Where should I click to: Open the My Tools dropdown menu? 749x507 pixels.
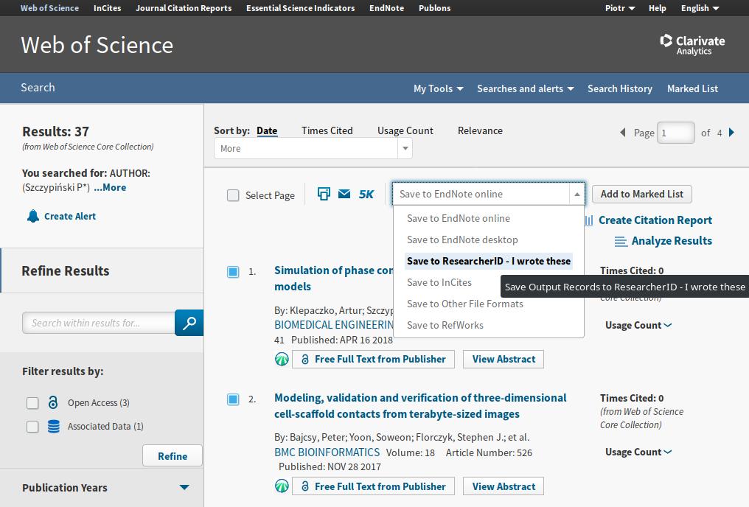click(x=438, y=88)
